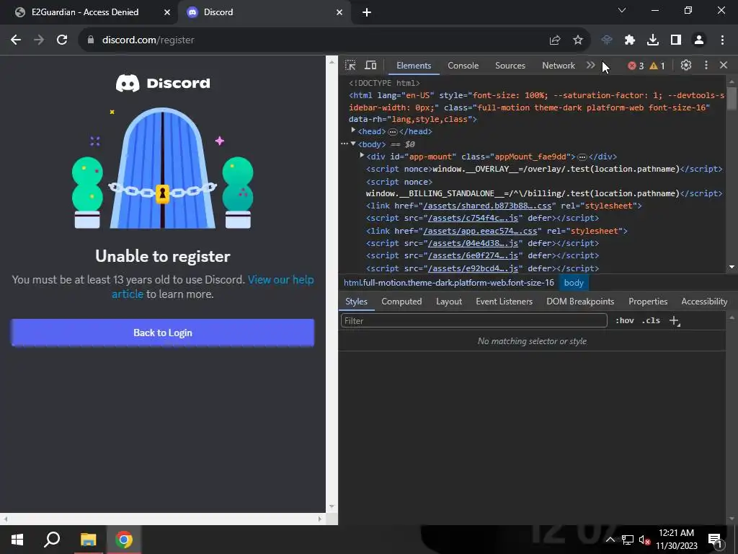This screenshot has height=554, width=738.
Task: Switch to the Sources tab
Action: click(510, 66)
